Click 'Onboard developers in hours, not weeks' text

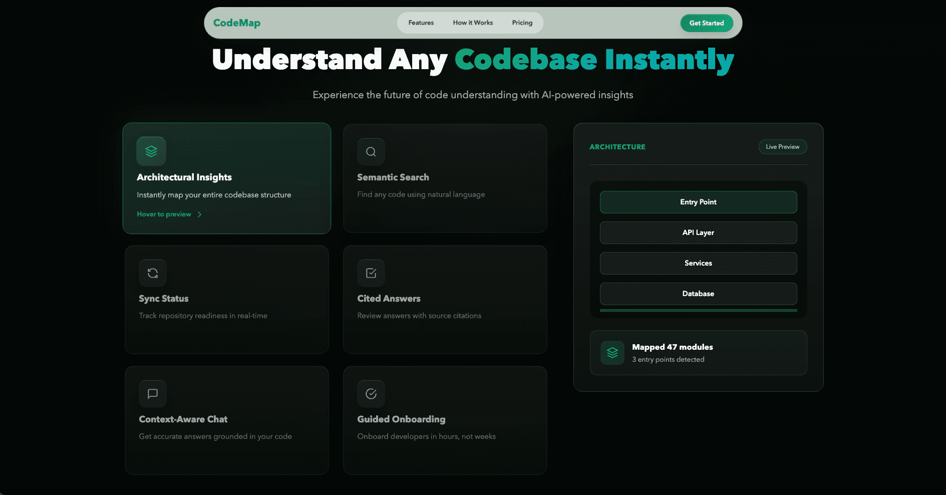pos(427,436)
